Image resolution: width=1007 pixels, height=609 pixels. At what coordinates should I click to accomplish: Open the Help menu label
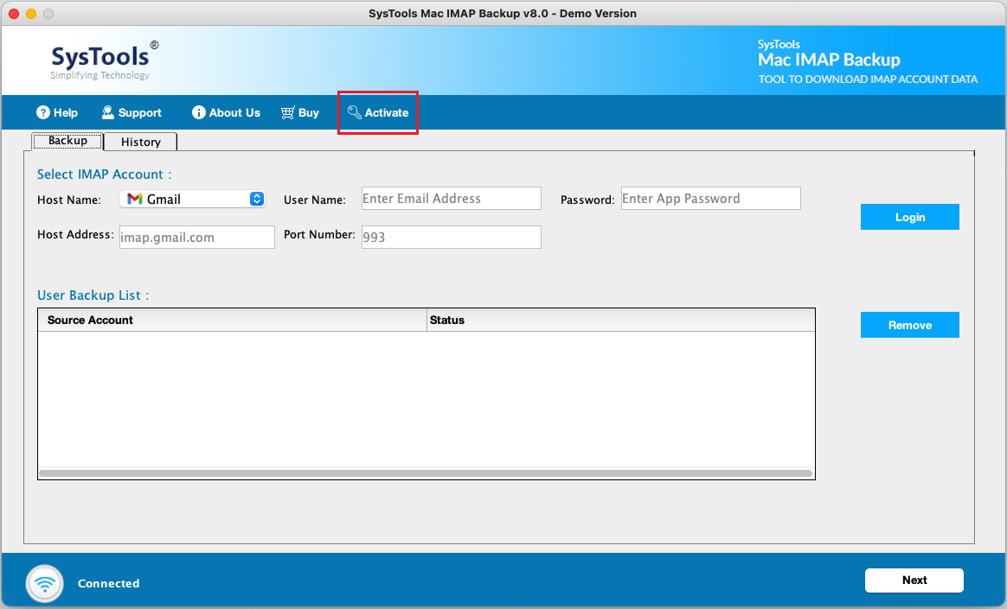[x=66, y=113]
